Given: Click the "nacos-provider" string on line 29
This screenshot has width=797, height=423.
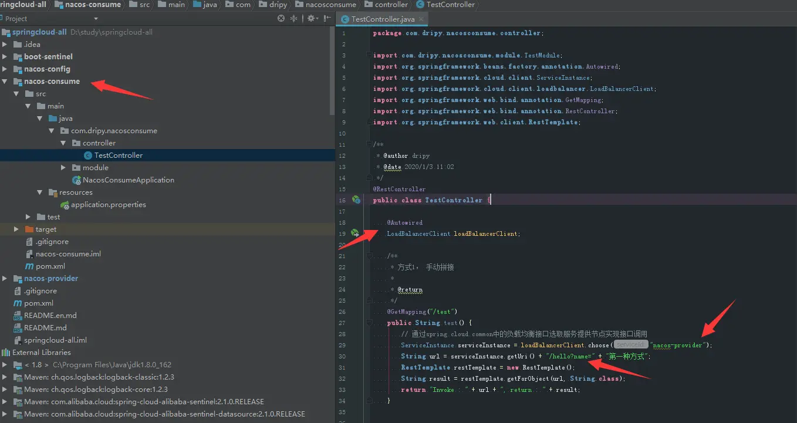Looking at the screenshot, I should click(x=677, y=345).
